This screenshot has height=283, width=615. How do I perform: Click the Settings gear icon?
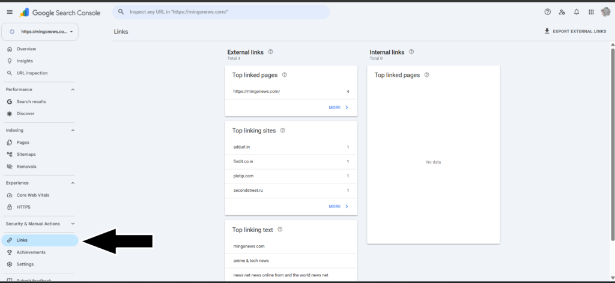click(x=10, y=264)
